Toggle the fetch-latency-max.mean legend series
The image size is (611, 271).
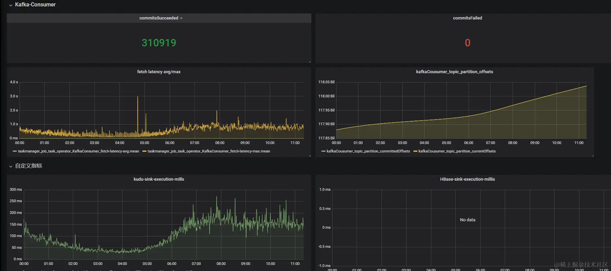[x=209, y=151]
